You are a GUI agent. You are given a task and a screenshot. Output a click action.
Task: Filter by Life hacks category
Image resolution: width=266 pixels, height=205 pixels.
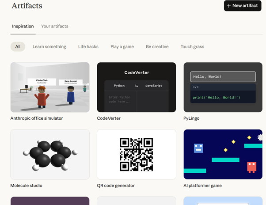pos(88,46)
